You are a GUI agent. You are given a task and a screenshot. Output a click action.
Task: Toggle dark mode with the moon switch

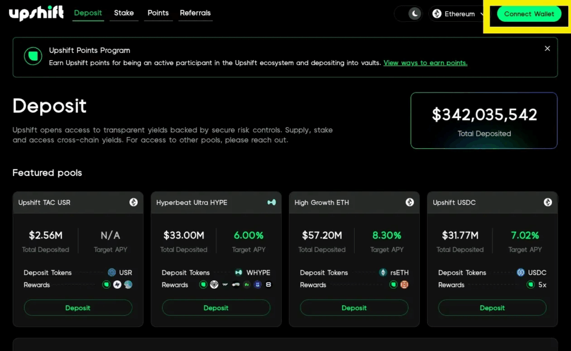[x=409, y=14]
